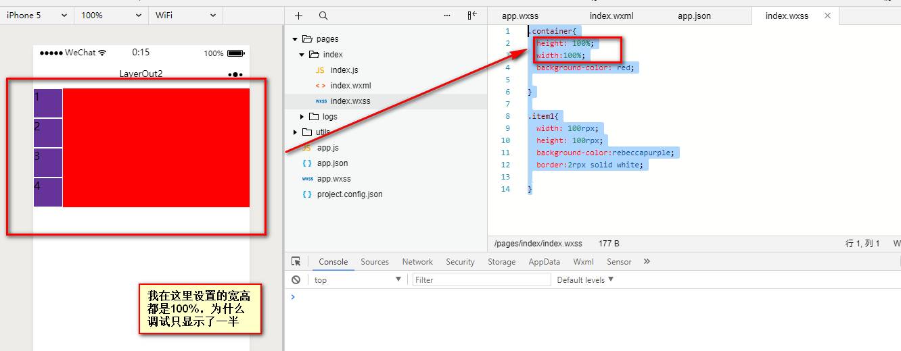Viewport: 901px width, 351px height.
Task: Open the Wxml devtools tab
Action: pos(583,262)
